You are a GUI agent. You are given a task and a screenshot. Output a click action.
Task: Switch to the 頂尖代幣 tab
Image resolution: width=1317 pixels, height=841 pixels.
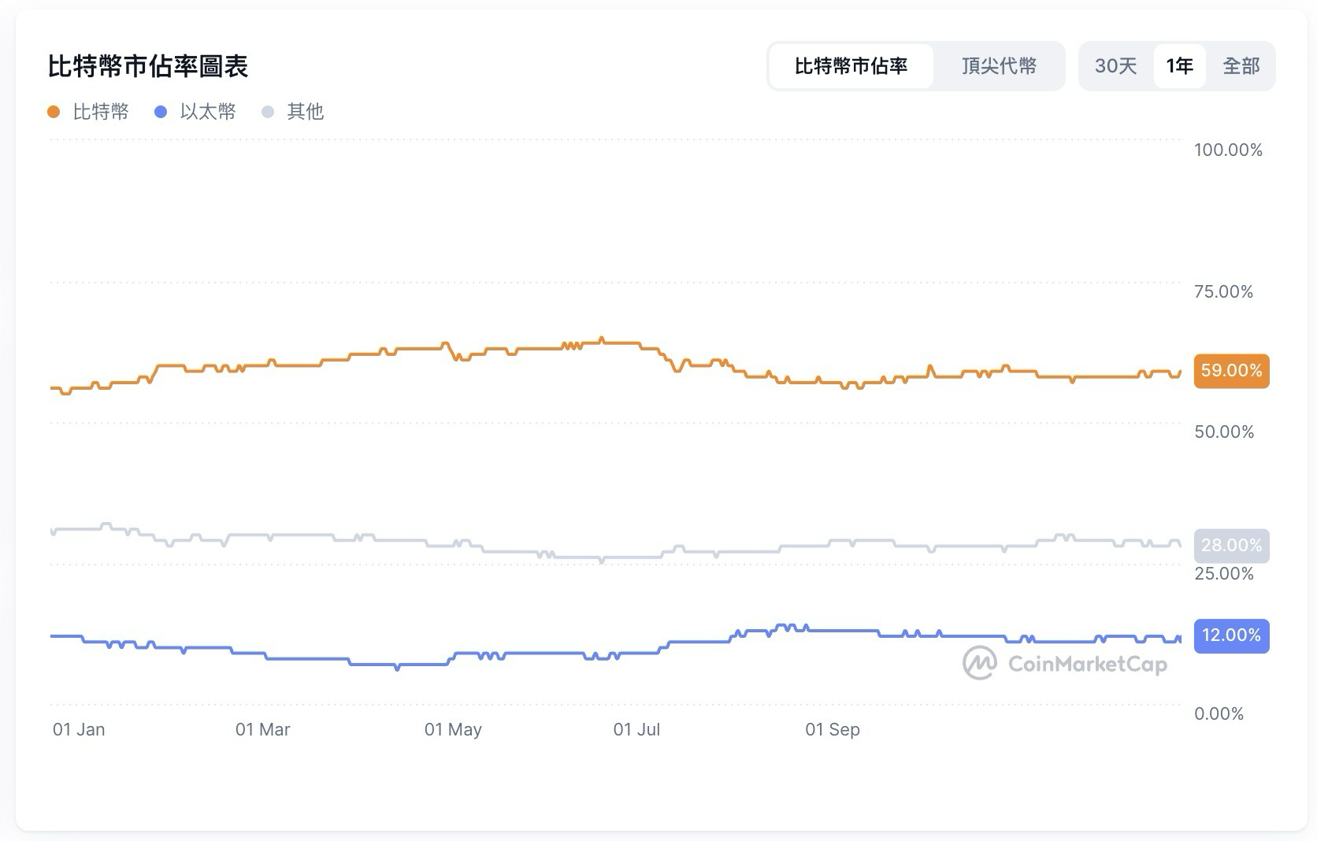point(999,66)
